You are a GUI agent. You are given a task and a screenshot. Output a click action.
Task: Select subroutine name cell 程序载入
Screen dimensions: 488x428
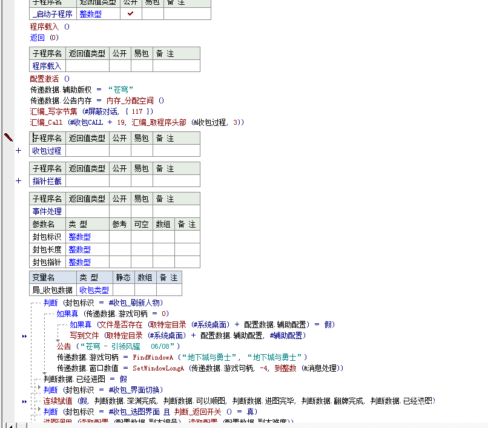click(47, 66)
